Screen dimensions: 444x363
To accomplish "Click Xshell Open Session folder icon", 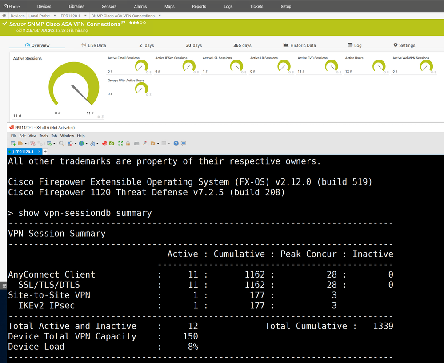I will click(20, 143).
